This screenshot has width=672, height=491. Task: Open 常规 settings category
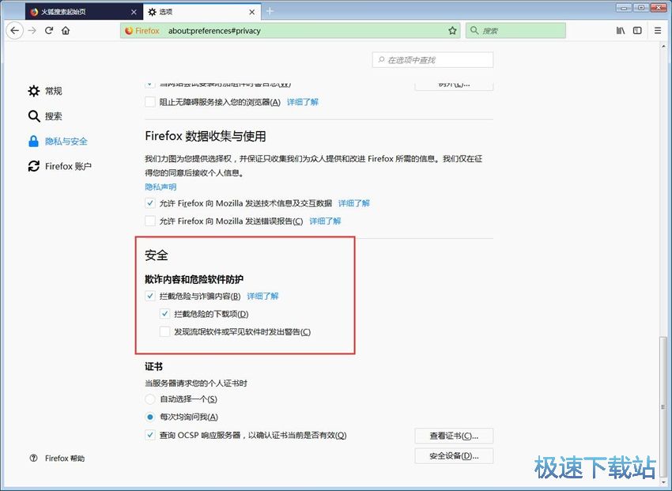(45, 90)
